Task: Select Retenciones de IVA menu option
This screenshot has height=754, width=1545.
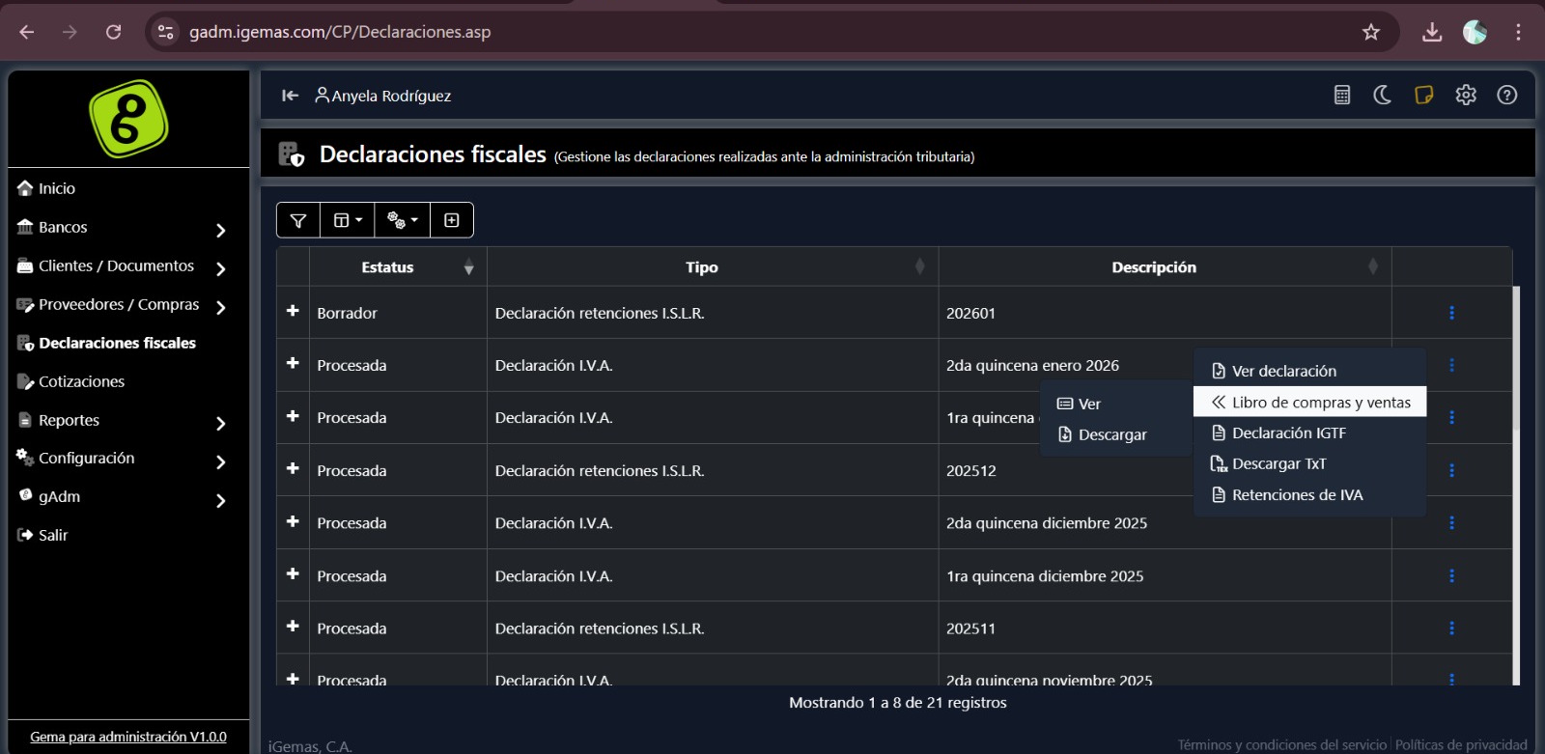Action: (1297, 495)
